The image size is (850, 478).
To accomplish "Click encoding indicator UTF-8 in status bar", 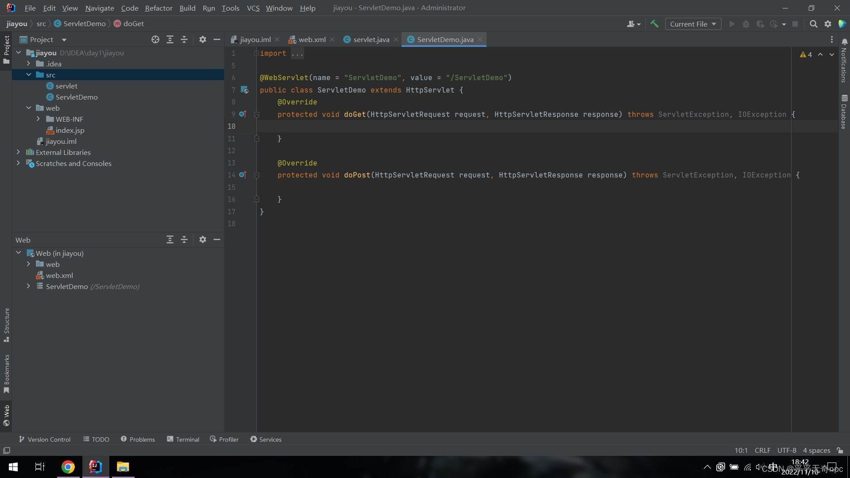I will 788,450.
